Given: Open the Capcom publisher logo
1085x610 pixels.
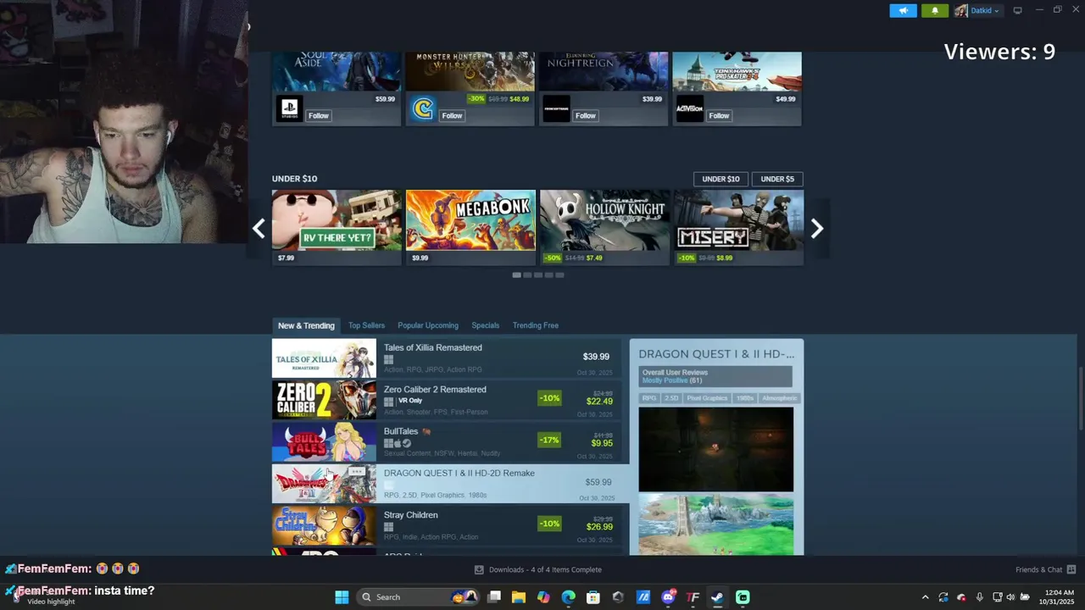Looking at the screenshot, I should (x=423, y=108).
